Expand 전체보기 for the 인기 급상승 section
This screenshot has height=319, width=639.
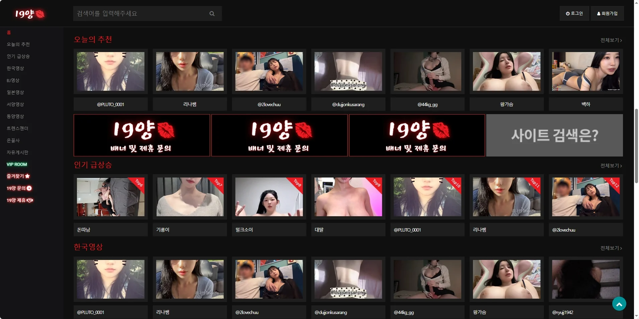click(611, 166)
